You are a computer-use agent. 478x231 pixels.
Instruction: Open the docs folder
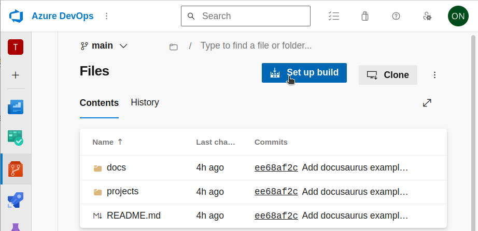[116, 167]
